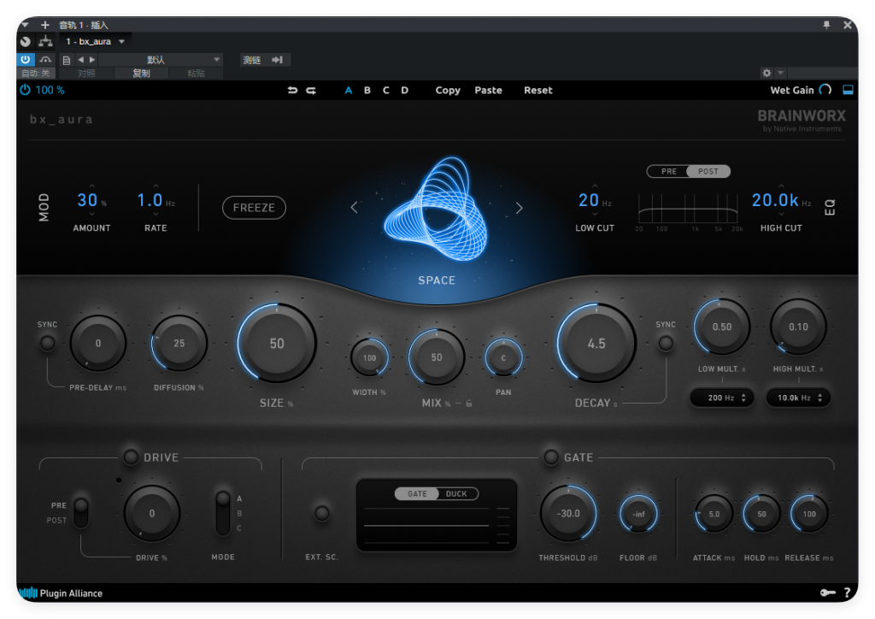Open the 默认 preset dropdown
Image resolution: width=875 pixels, height=619 pixels.
point(161,60)
